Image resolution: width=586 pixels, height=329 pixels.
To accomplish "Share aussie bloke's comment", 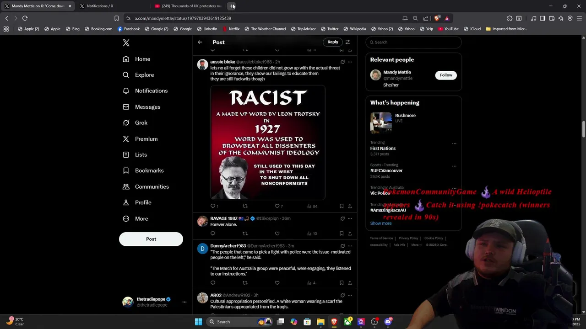I will (350, 206).
